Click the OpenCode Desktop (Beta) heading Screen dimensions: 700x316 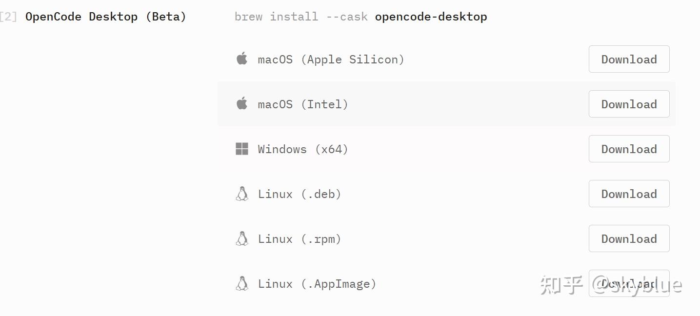pos(105,17)
